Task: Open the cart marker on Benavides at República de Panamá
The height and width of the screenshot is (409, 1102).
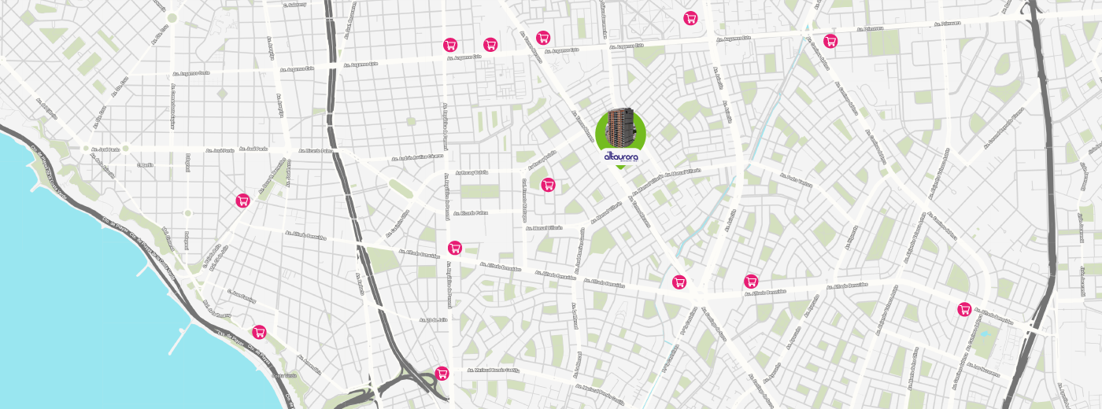Action: tap(454, 248)
